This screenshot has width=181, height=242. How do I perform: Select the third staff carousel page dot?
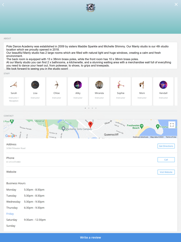92,108
